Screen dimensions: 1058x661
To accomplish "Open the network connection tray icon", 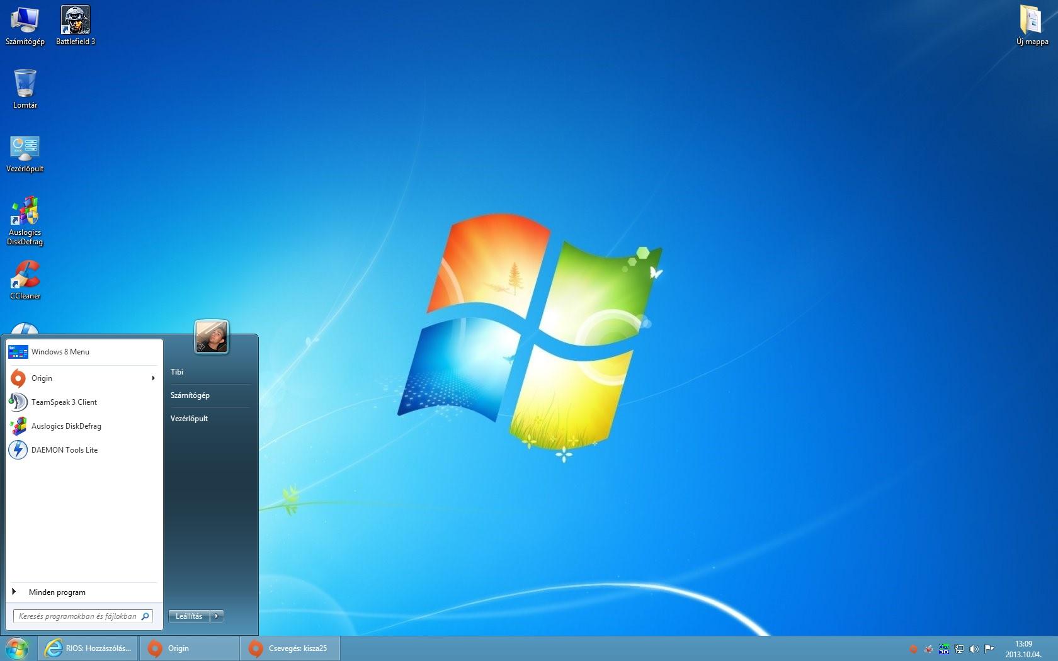I will pyautogui.click(x=959, y=649).
